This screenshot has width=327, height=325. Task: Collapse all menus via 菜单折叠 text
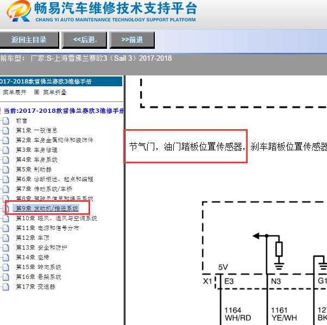(x=55, y=92)
